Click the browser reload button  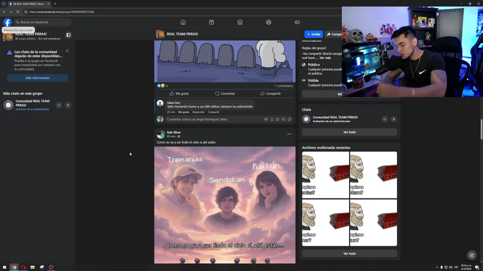[x=17, y=12]
